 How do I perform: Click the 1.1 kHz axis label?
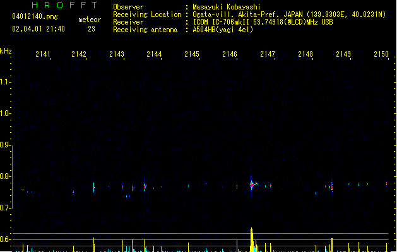(4, 82)
